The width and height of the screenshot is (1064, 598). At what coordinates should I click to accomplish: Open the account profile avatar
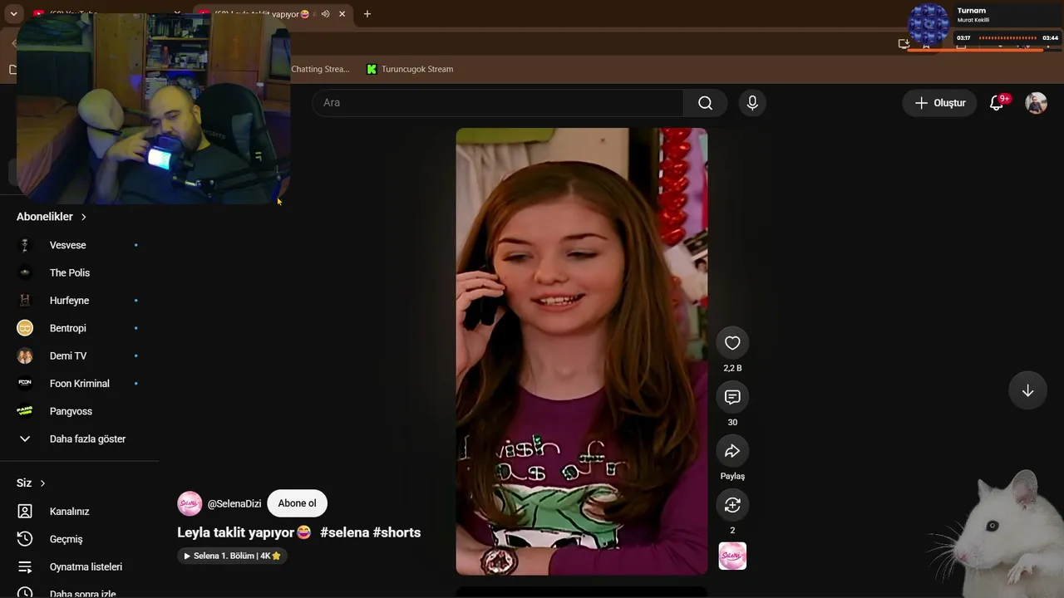coord(1036,103)
